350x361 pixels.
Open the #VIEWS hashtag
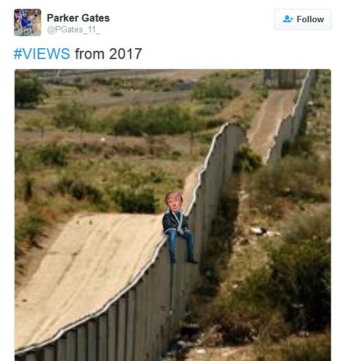(x=42, y=54)
